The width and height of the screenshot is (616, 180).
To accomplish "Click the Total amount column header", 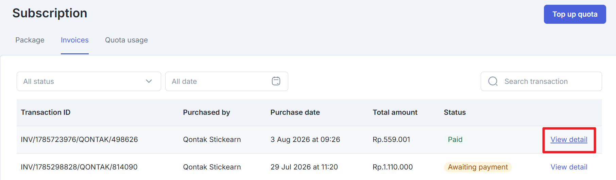I will (395, 112).
